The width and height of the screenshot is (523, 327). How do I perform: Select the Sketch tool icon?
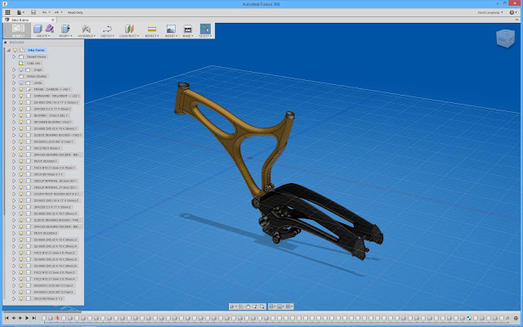[x=107, y=29]
